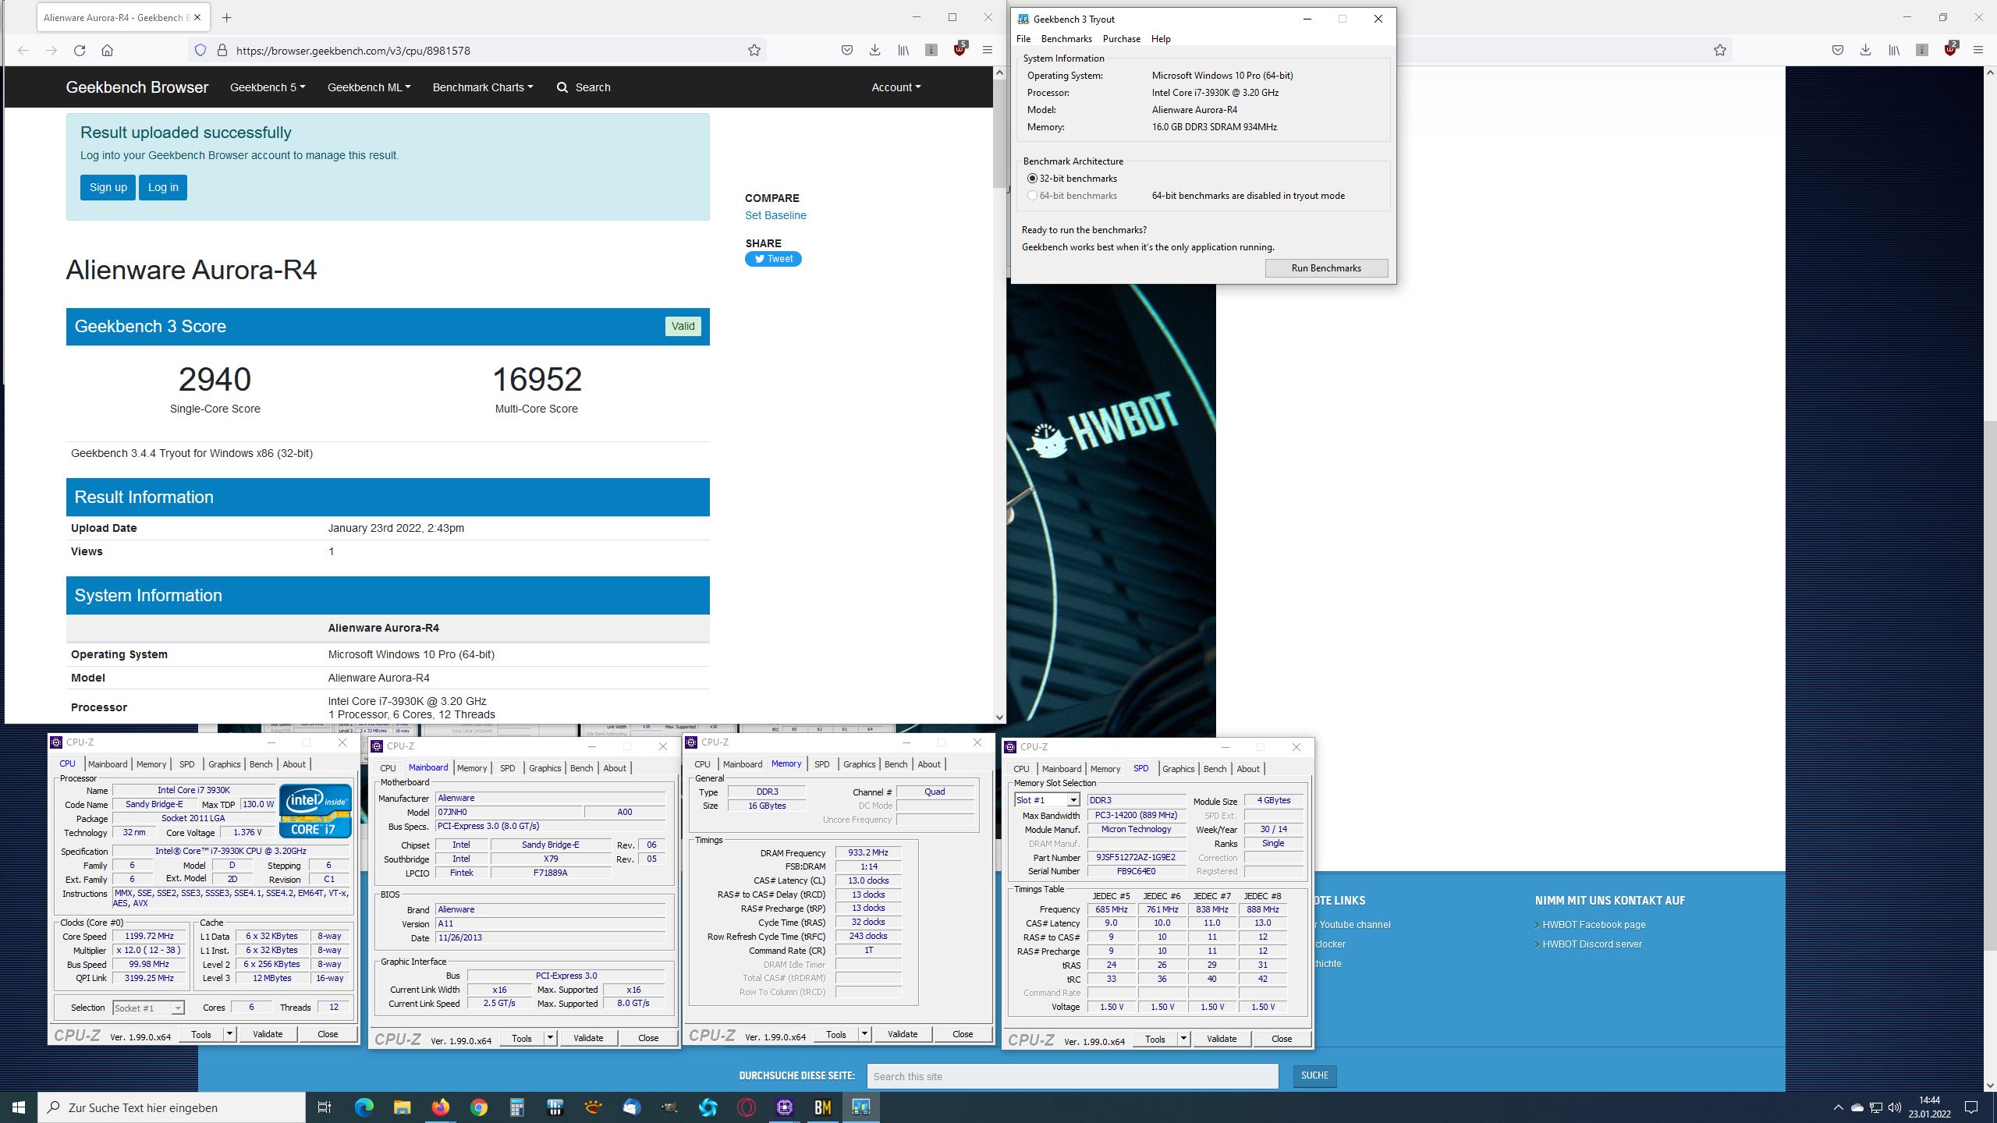The image size is (1997, 1123).
Task: Bookmark the Geekbench result page with the star
Action: coord(754,51)
